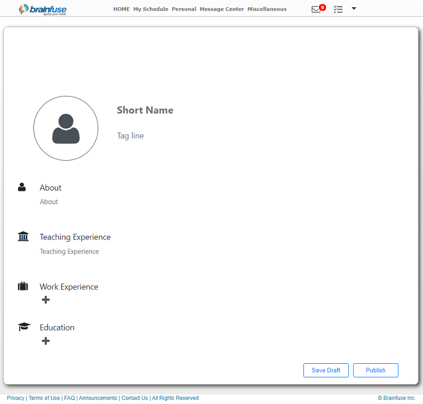The height and width of the screenshot is (404, 423).
Task: Click the Teaching Experience section heading
Action: 75,237
